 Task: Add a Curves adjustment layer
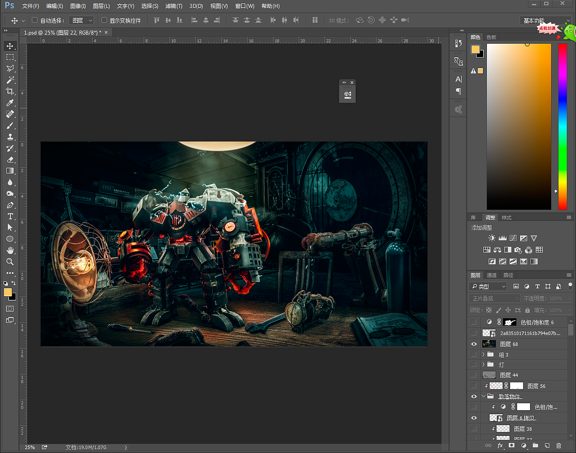point(513,238)
